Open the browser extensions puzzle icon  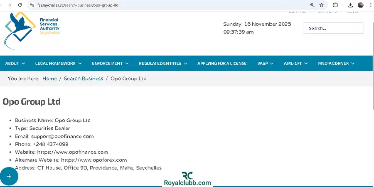[335, 5]
